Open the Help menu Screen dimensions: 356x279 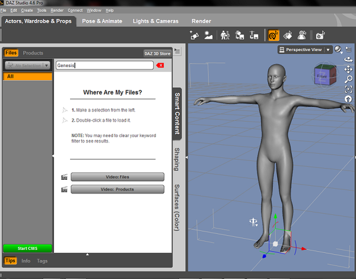coord(109,11)
